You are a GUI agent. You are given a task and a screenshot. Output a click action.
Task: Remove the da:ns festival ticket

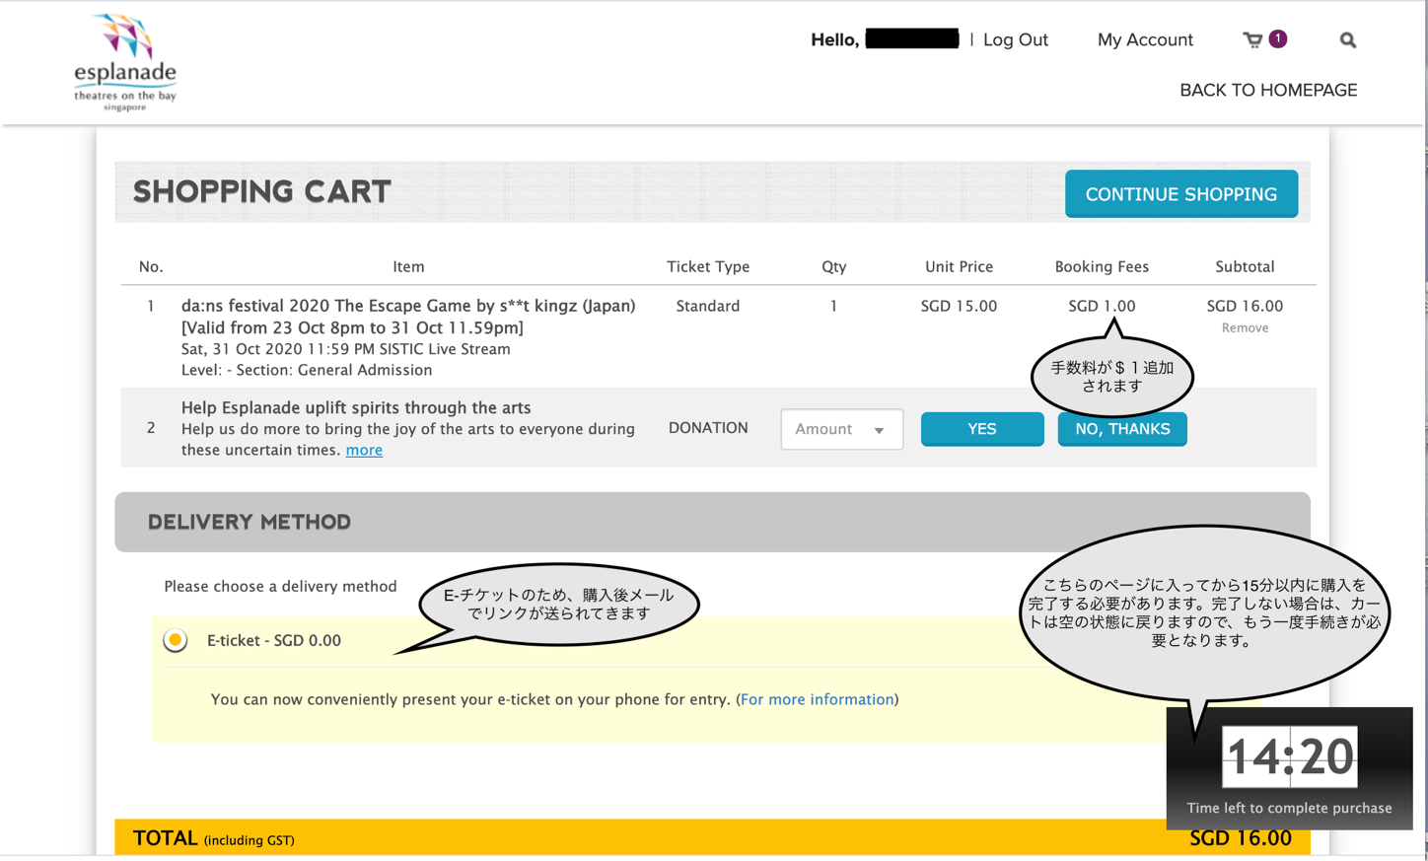[x=1245, y=327]
